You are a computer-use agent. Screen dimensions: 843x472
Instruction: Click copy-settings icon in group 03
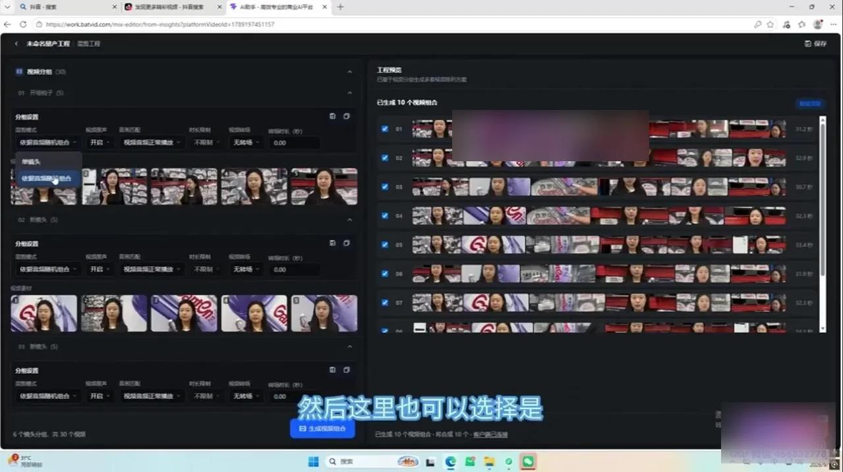pyautogui.click(x=347, y=370)
